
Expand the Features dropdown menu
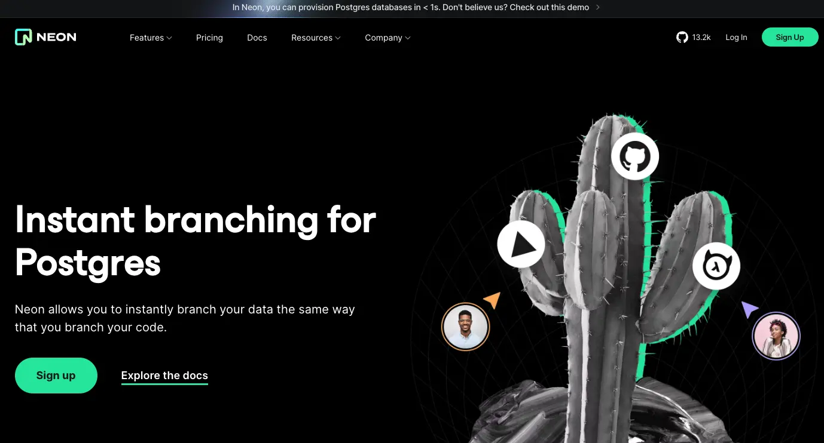point(151,38)
